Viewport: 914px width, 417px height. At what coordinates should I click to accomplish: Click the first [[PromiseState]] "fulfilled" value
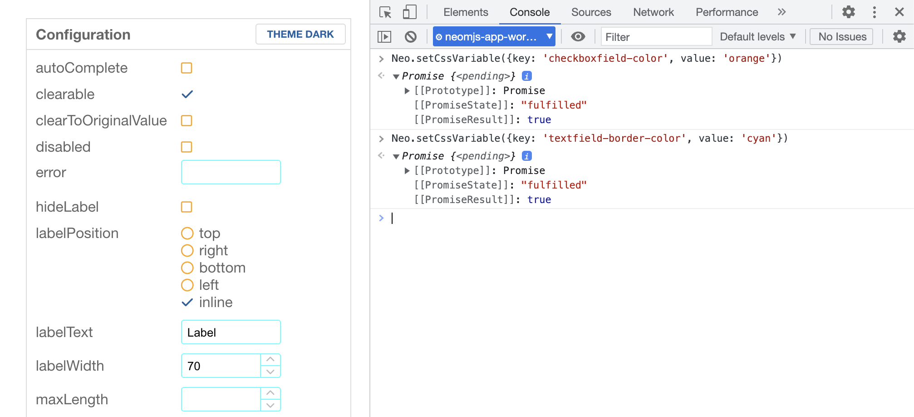tap(554, 105)
